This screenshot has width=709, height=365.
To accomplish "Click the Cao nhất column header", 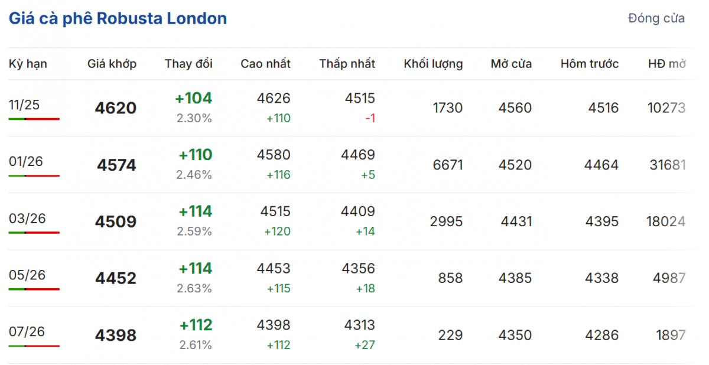I will click(x=265, y=64).
